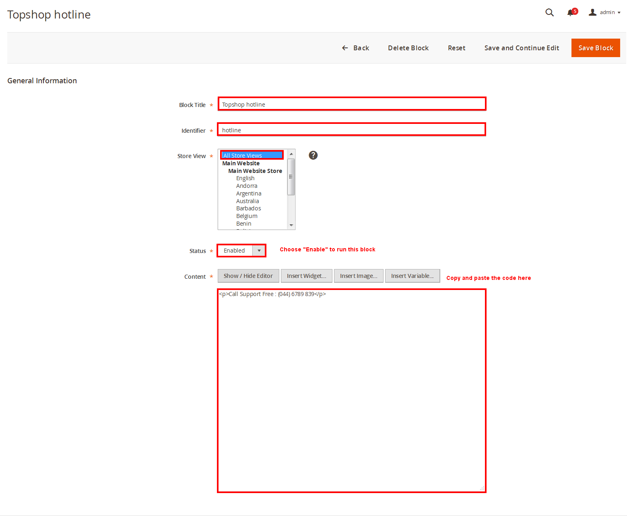Pick English store view
This screenshot has width=627, height=516.
(x=245, y=178)
